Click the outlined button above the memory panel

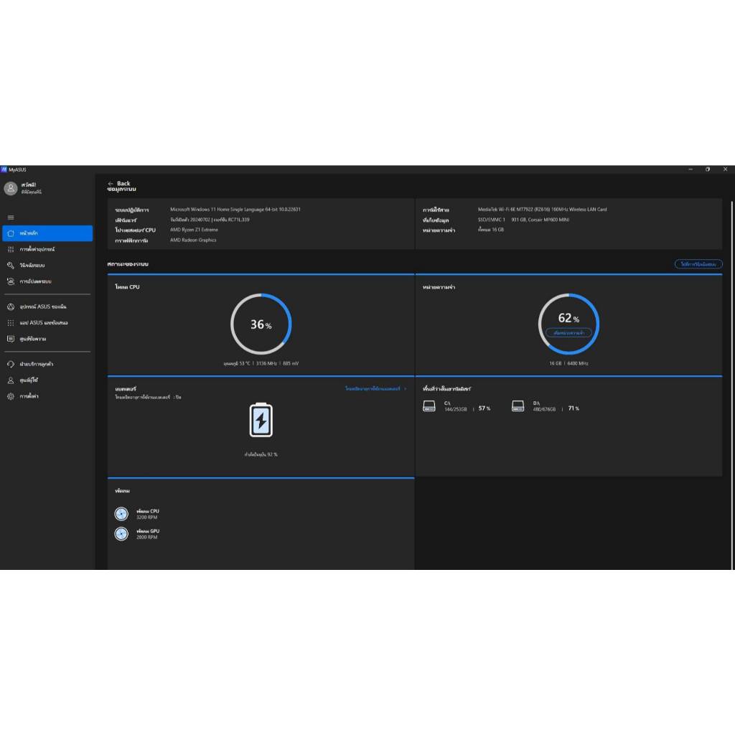[698, 264]
